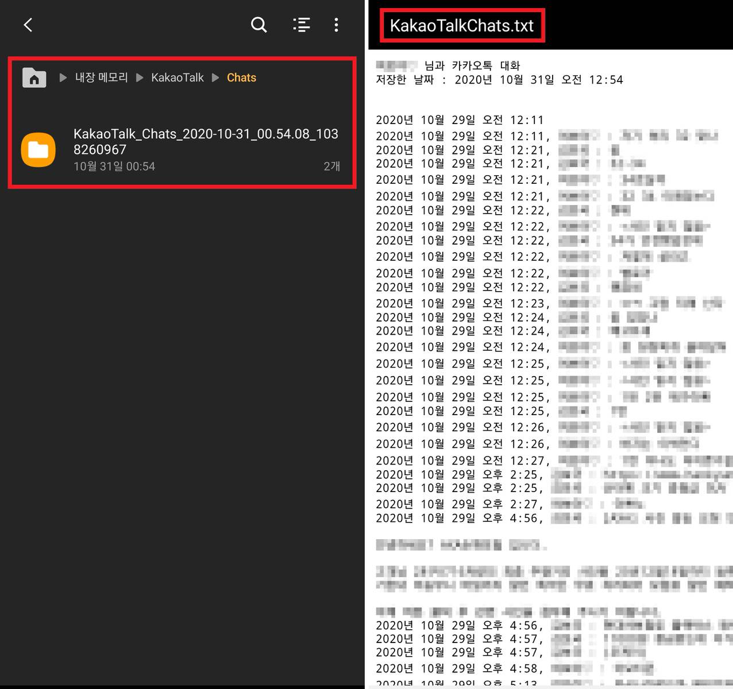Open the orange KakaoTalk_Chats folder icon

[x=38, y=150]
